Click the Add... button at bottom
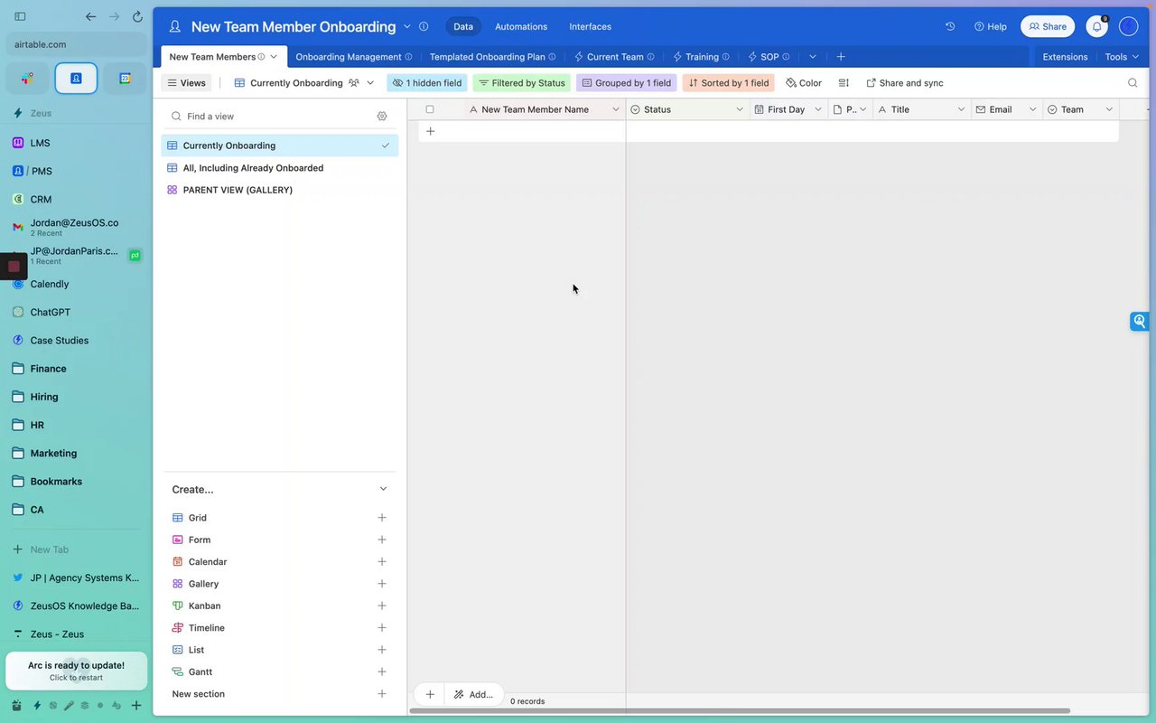Viewport: 1156px width, 723px height. point(474,694)
